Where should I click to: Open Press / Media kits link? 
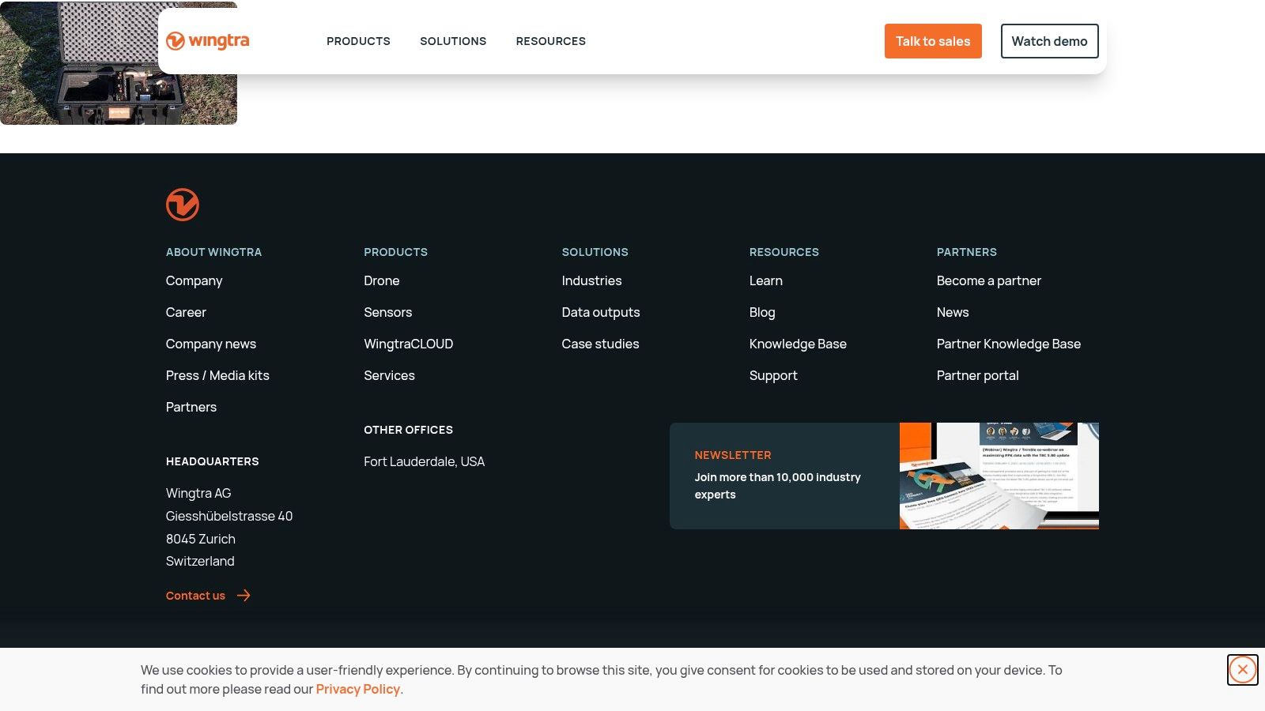(x=217, y=375)
